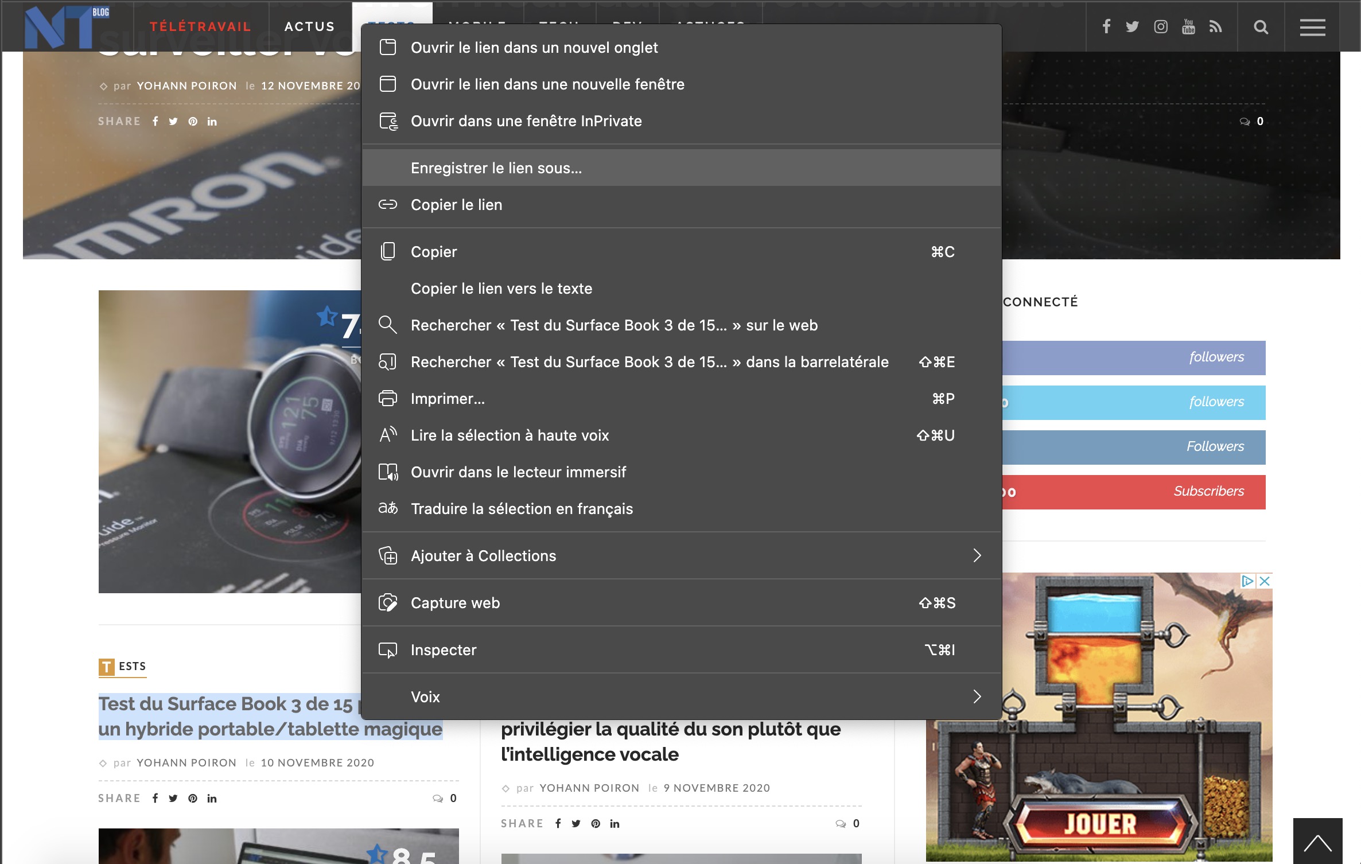Subscribe via the RSS feed icon

click(x=1215, y=26)
